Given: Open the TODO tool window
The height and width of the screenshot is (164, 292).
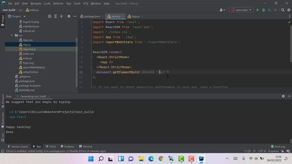Looking at the screenshot, I should tap(51, 147).
